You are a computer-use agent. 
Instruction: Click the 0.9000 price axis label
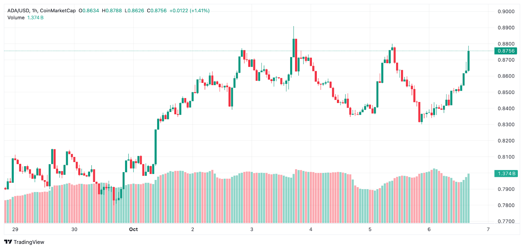506,11
